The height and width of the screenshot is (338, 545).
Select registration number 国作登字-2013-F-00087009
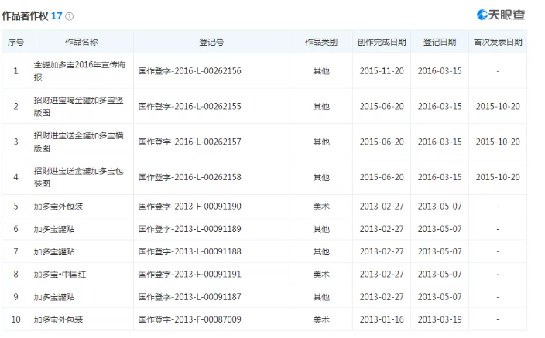190,319
